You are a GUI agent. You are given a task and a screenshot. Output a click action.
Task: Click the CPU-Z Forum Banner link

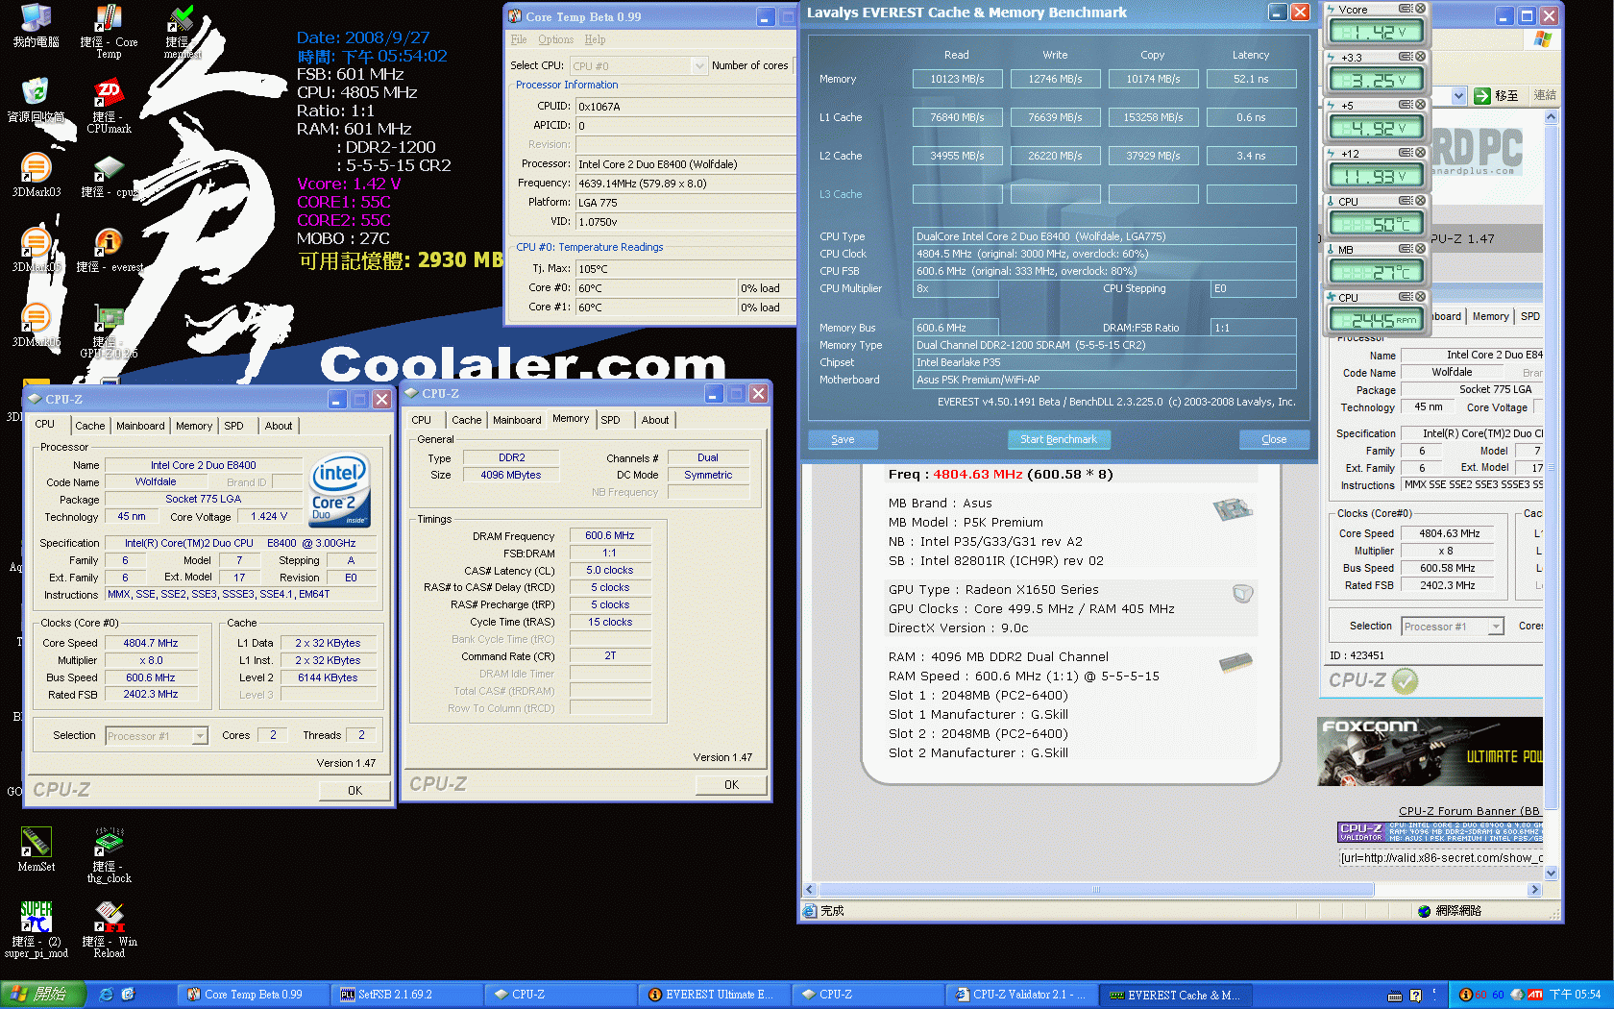click(1470, 811)
